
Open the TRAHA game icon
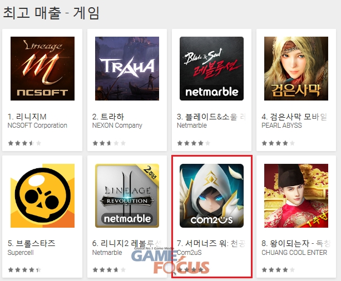pos(127,69)
